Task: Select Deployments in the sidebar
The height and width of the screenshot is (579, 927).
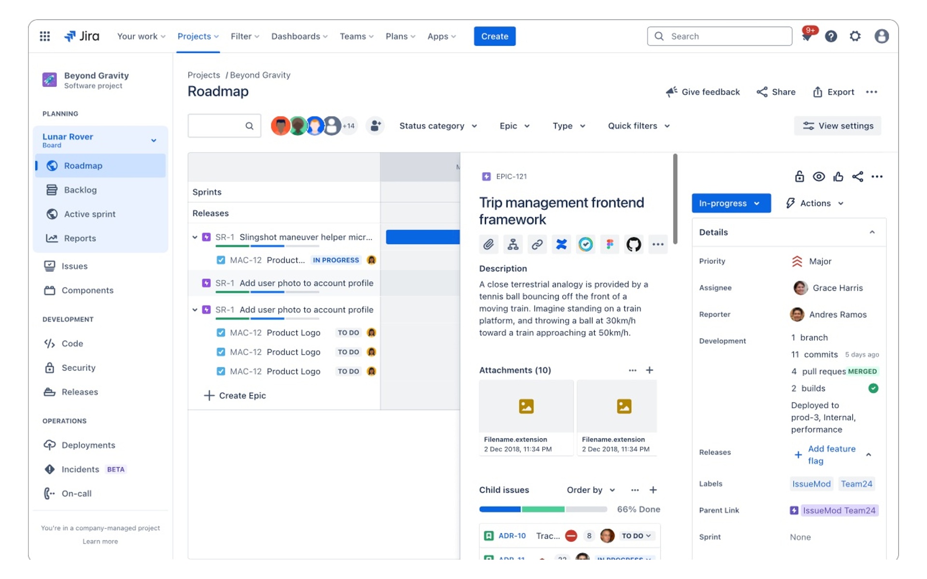Action: 100,445
